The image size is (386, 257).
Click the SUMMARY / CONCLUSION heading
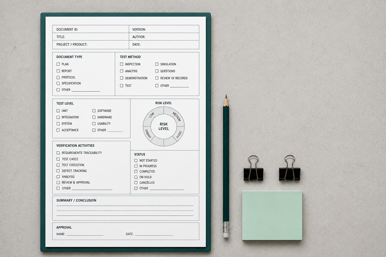pyautogui.click(x=76, y=201)
